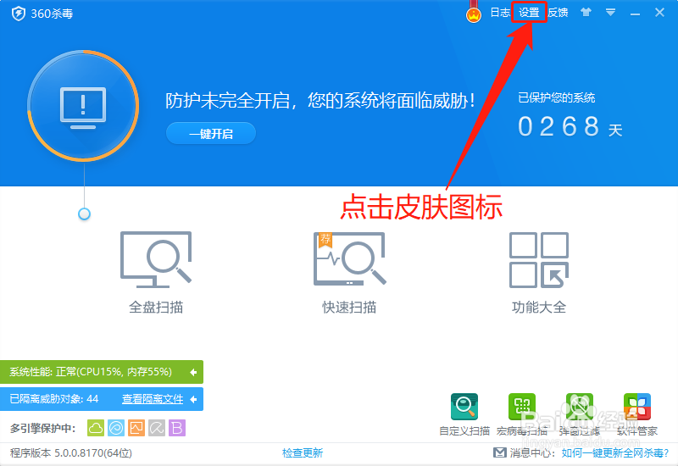678x466 pixels.
Task: Open 反馈 feedback
Action: 558,13
